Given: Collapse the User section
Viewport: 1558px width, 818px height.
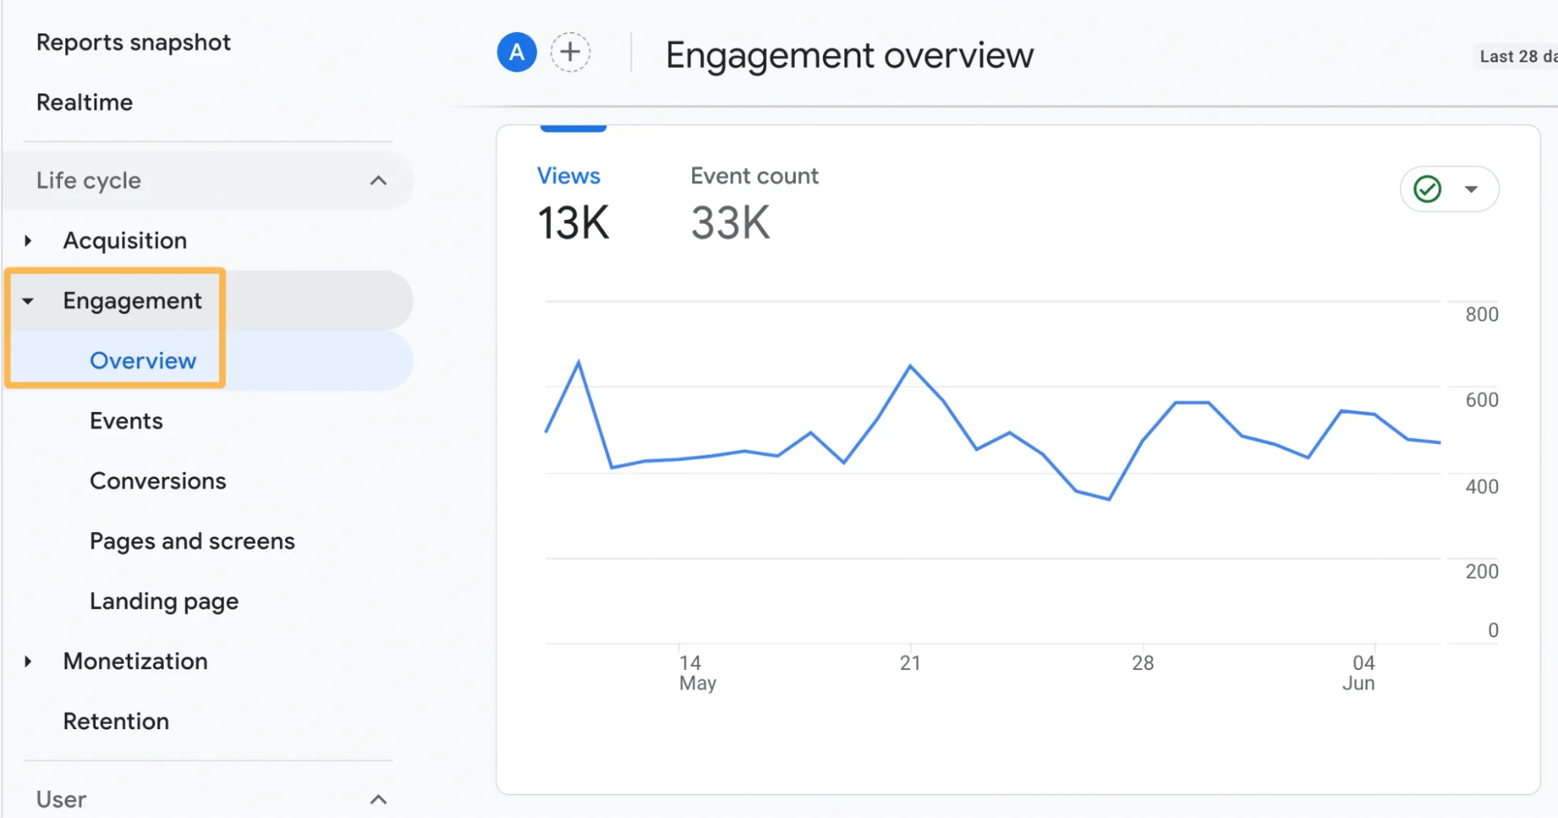Looking at the screenshot, I should 380,799.
